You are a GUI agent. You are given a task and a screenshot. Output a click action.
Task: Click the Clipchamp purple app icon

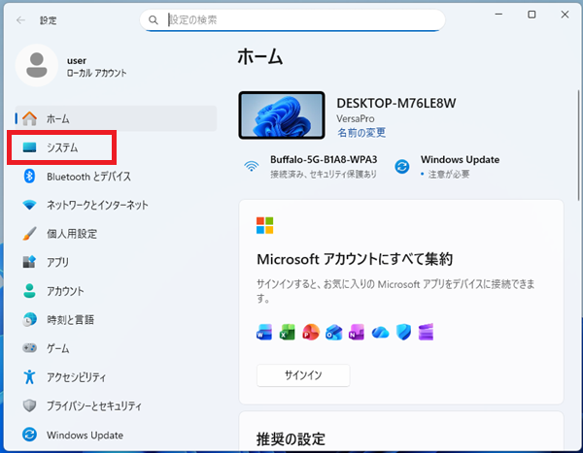(426, 332)
